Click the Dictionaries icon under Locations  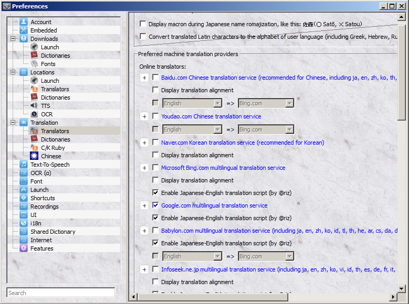click(34, 97)
